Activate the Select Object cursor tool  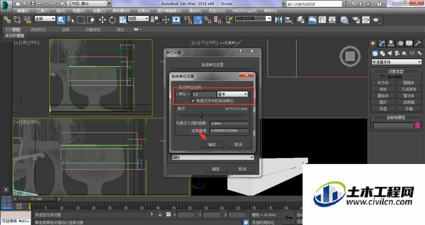(x=61, y=20)
